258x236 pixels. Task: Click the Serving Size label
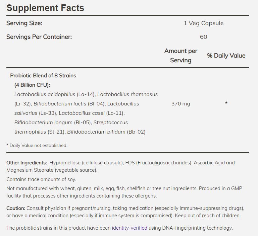24,23
